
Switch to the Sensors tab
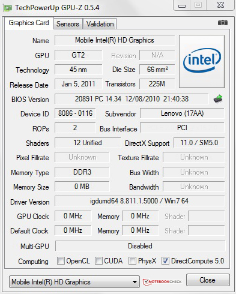[x=68, y=24]
